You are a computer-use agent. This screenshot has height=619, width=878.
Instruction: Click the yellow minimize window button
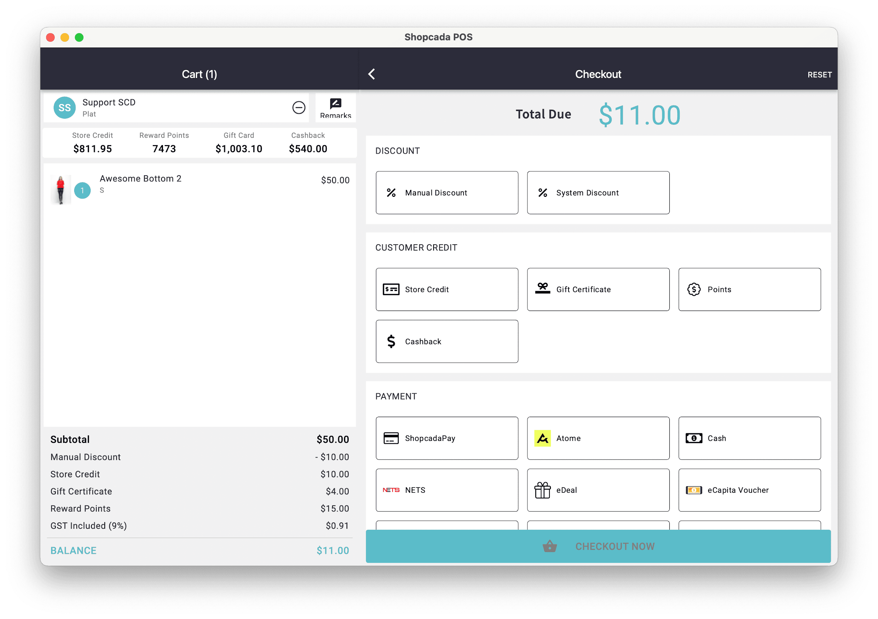tap(65, 37)
